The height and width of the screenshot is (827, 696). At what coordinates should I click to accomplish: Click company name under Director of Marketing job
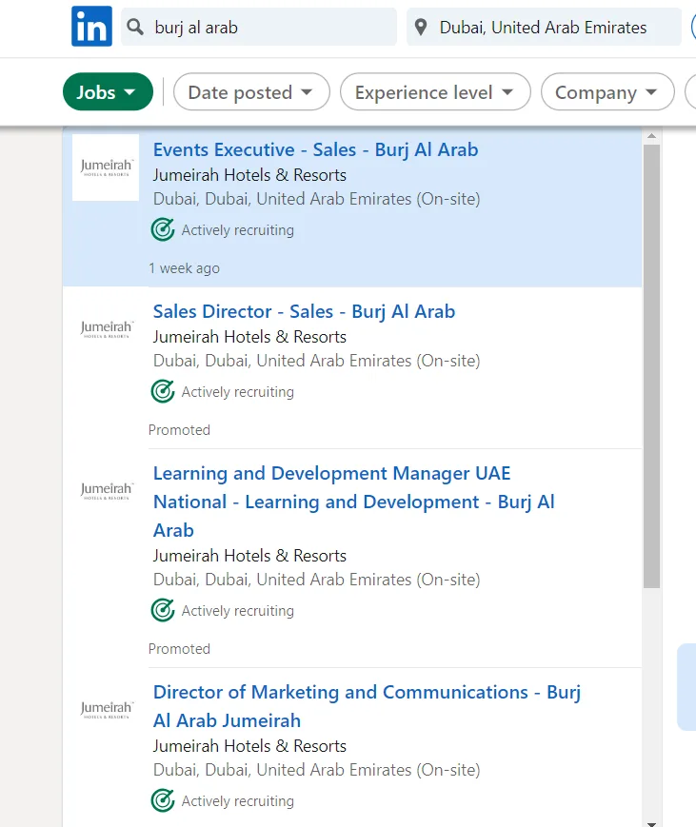click(249, 746)
